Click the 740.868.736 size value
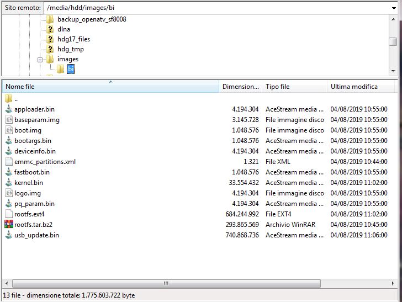 (242, 235)
